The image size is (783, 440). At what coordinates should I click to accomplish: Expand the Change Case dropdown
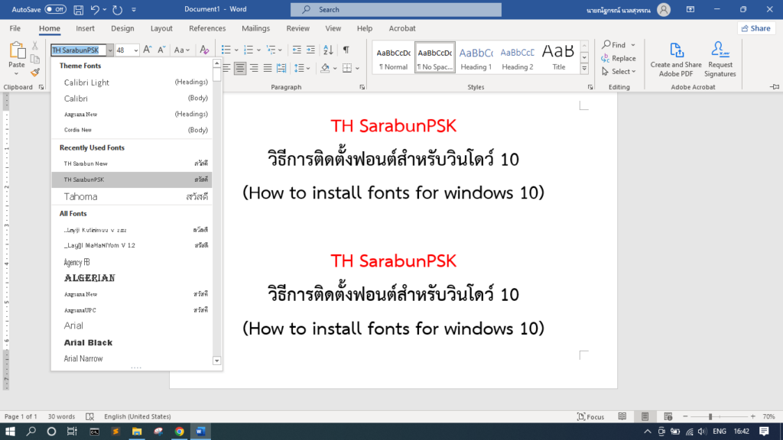[x=182, y=50]
